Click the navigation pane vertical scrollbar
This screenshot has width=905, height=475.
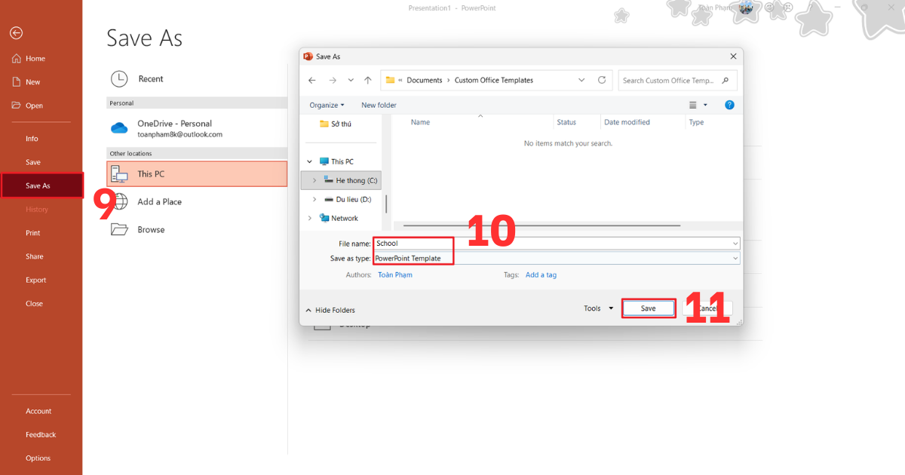click(386, 204)
